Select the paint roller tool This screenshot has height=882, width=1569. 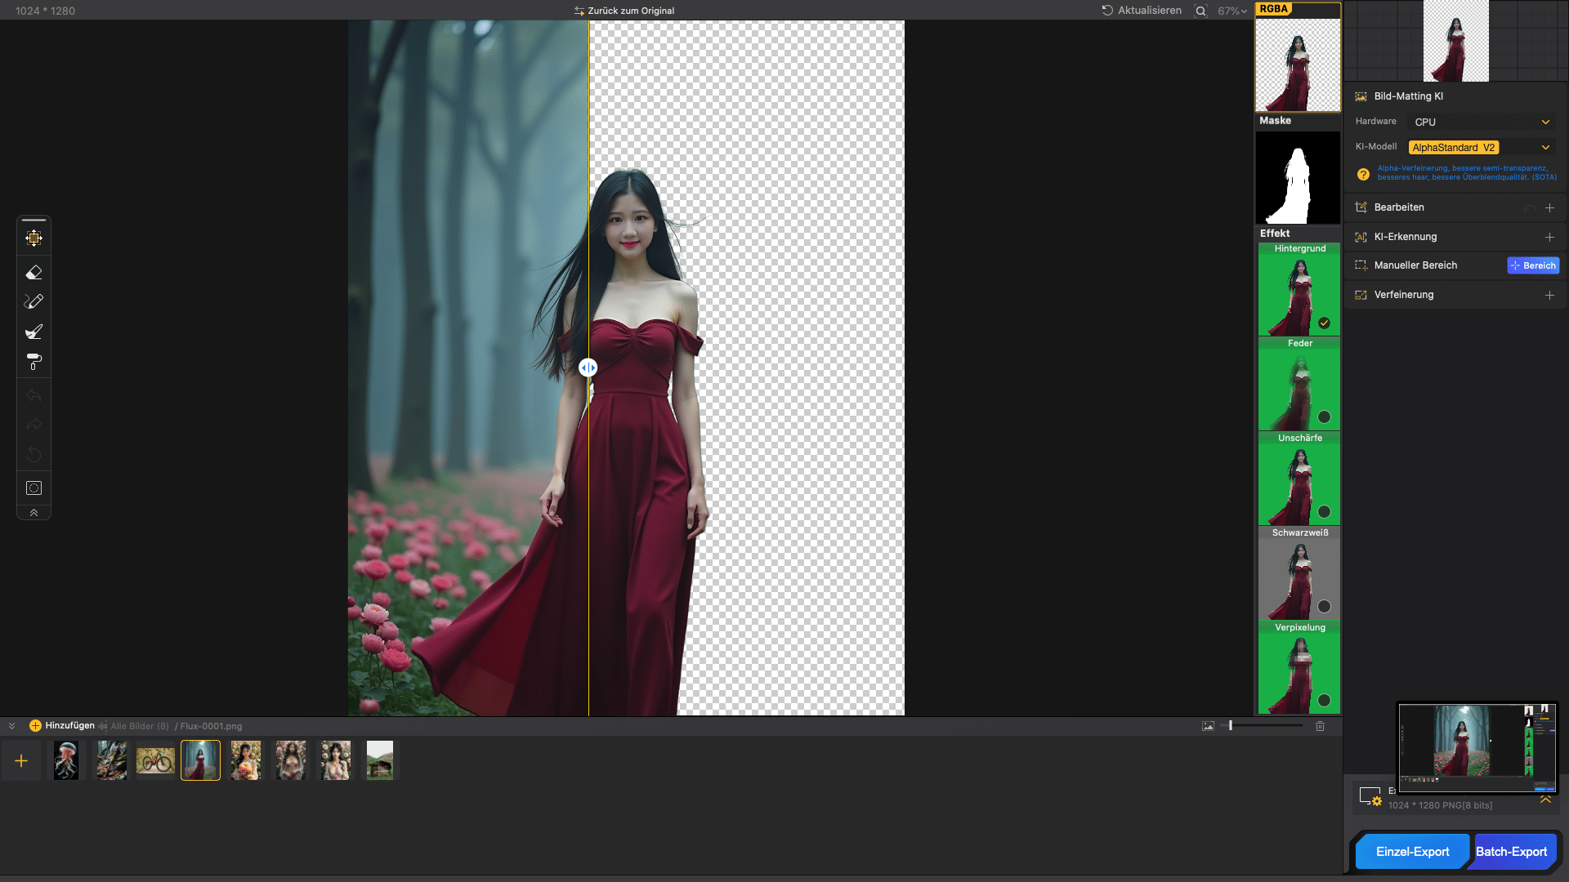34,362
